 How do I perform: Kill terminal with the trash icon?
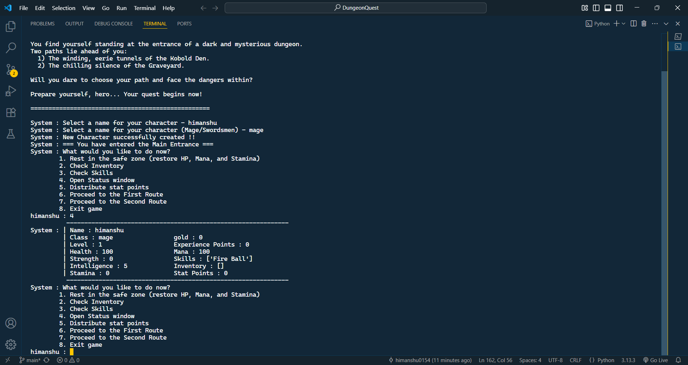coord(644,24)
